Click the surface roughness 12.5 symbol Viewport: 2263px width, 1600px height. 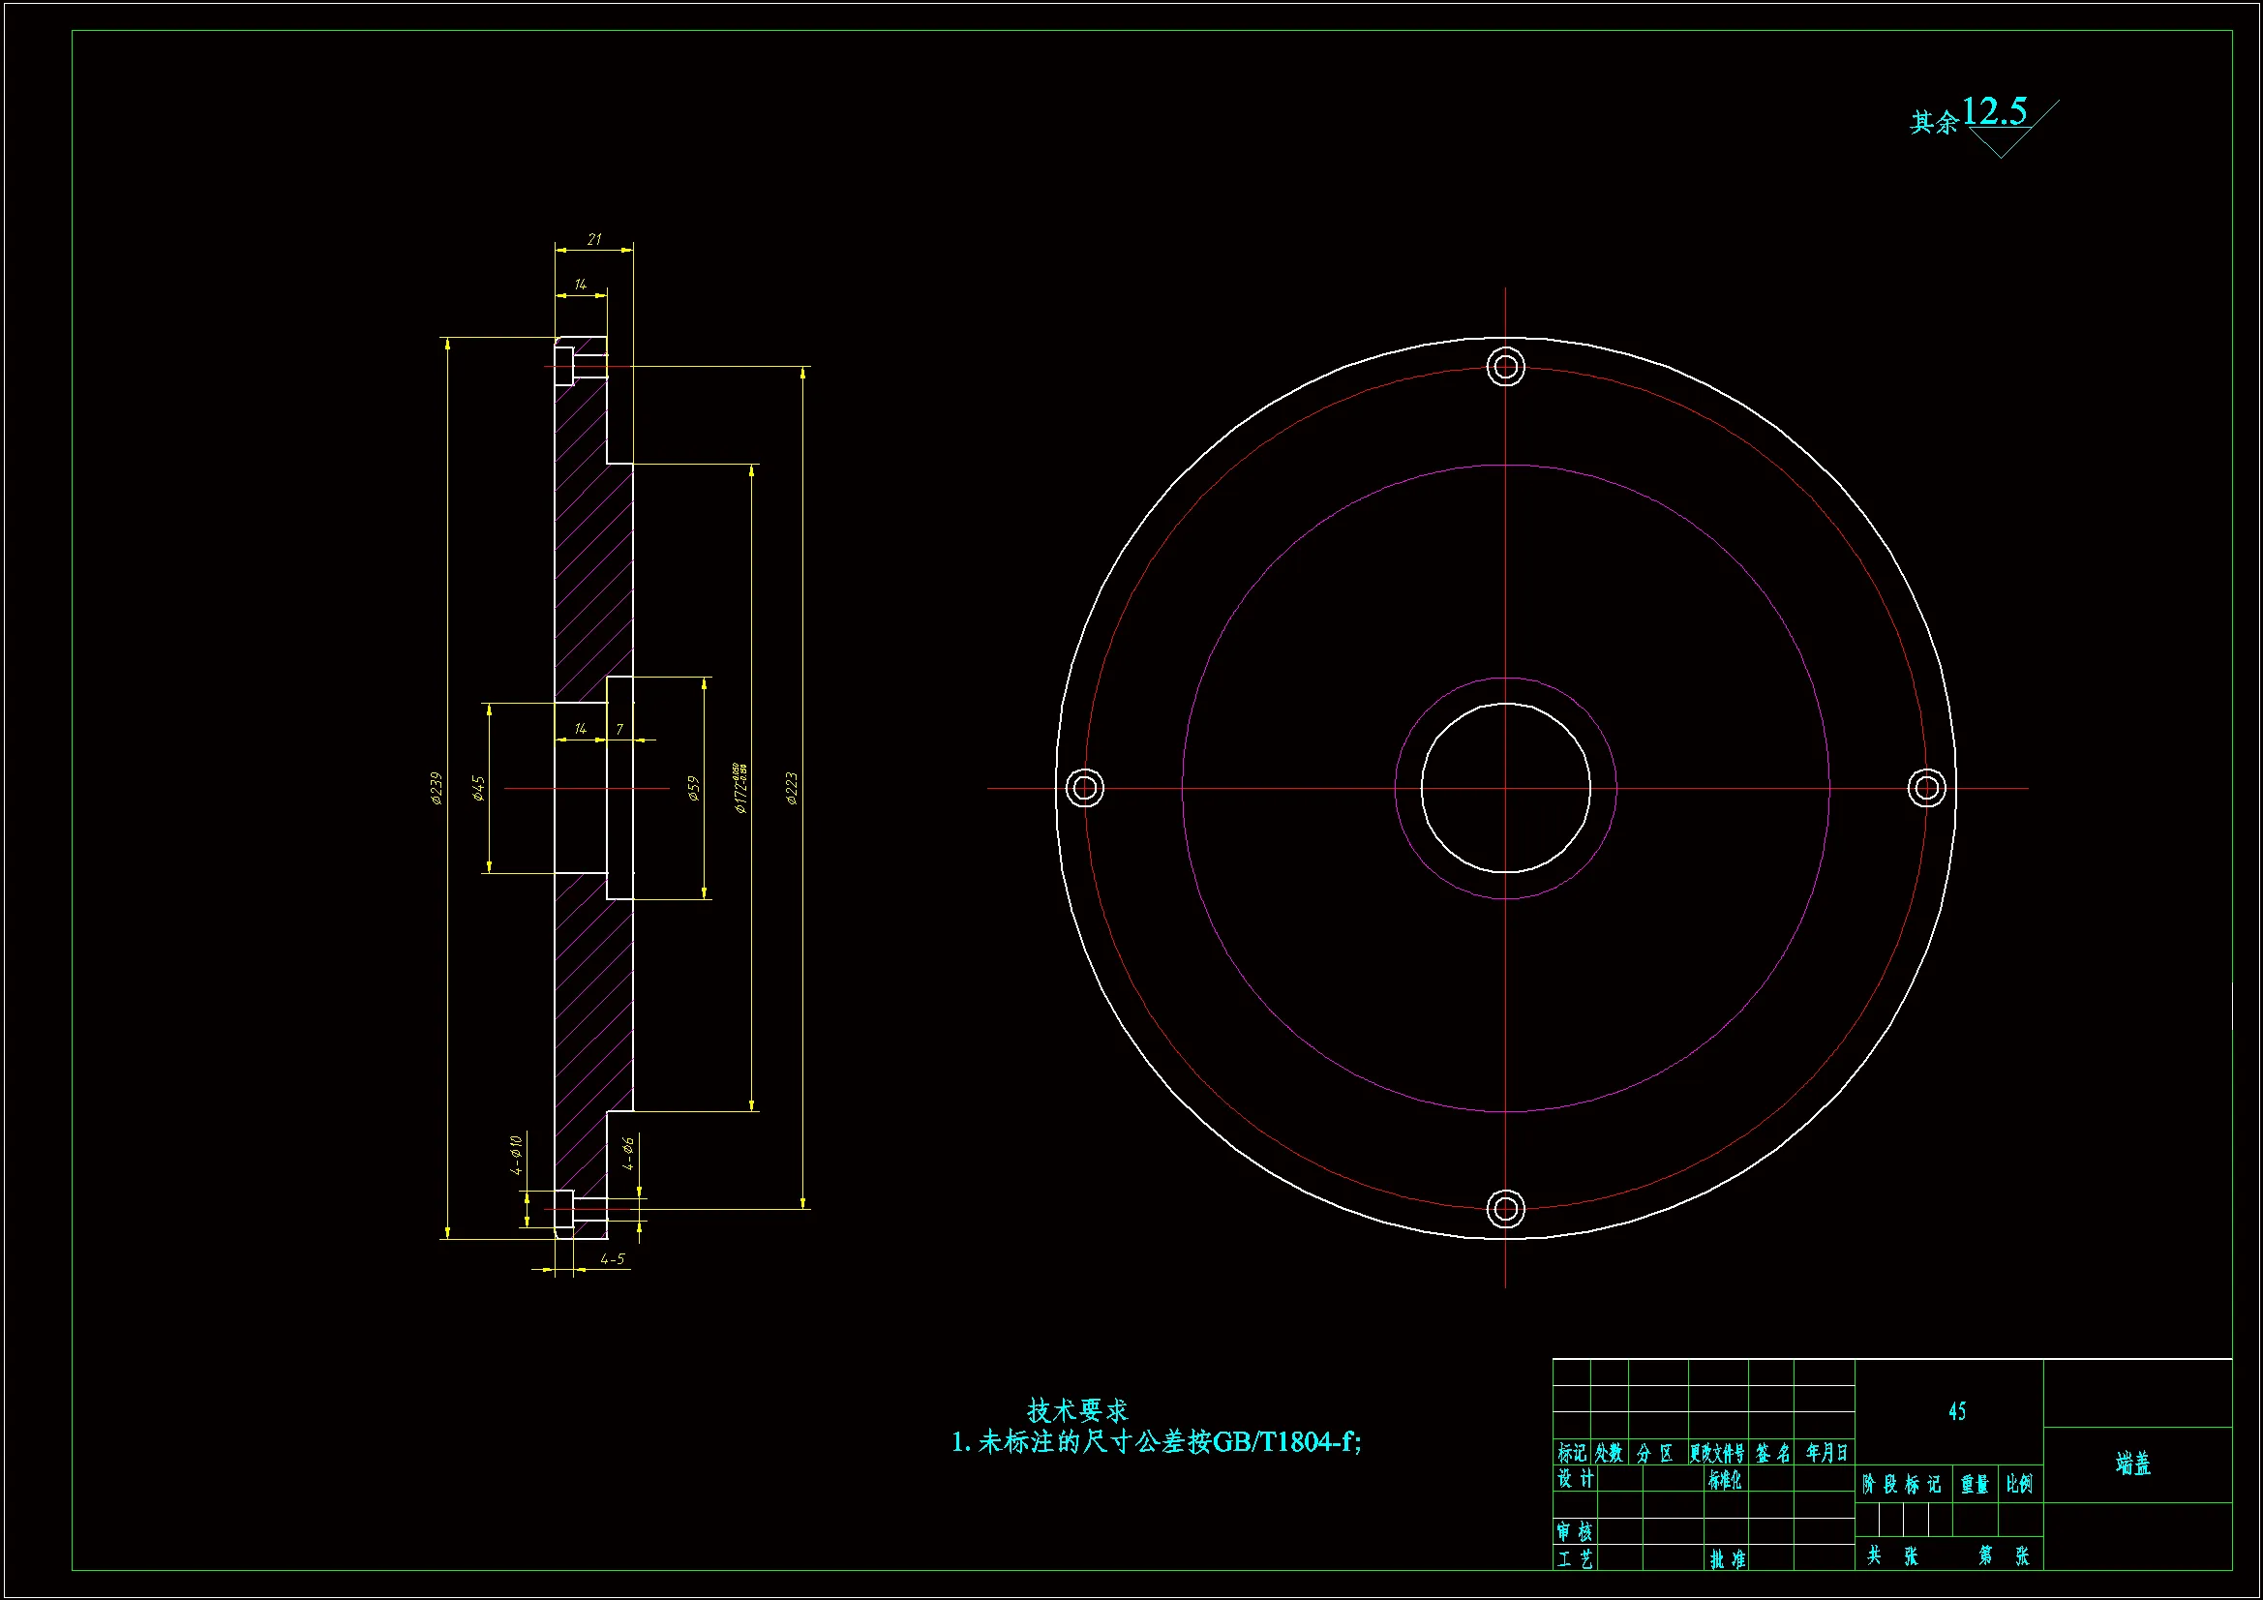[x=1995, y=113]
